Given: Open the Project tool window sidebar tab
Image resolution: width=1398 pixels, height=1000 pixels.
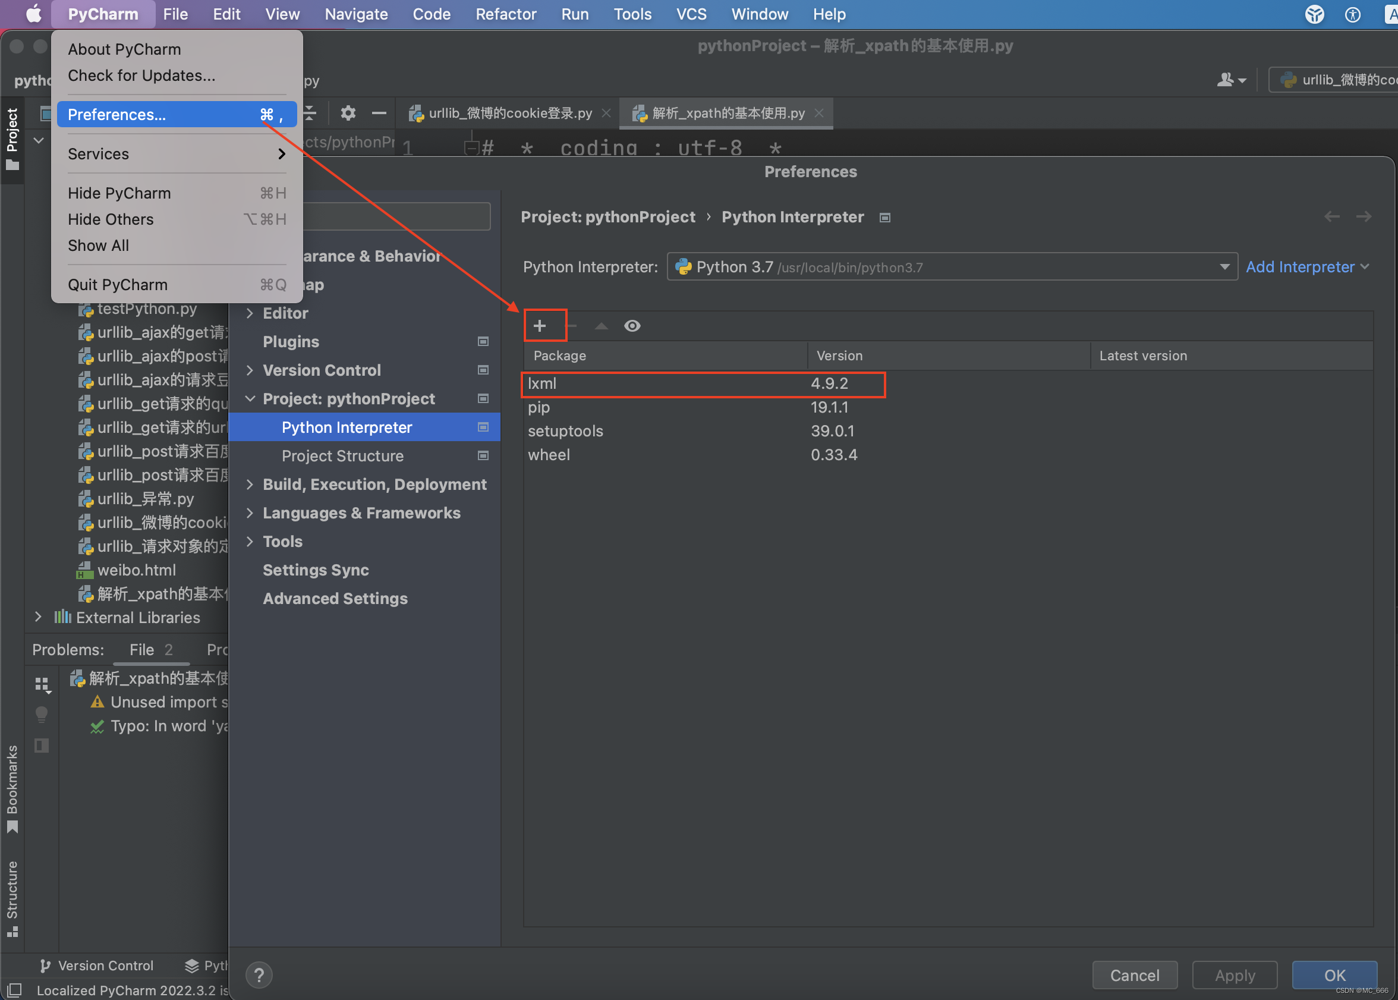Looking at the screenshot, I should [12, 139].
